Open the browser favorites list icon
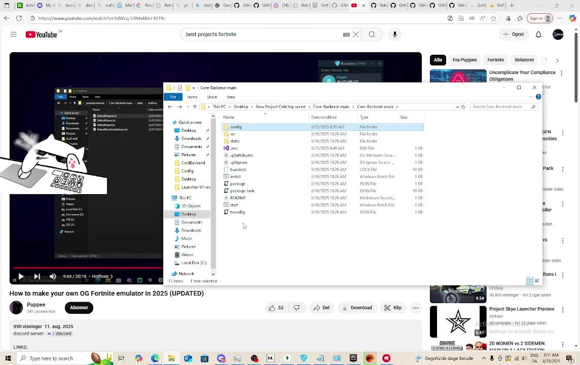580x365 pixels. [520, 18]
